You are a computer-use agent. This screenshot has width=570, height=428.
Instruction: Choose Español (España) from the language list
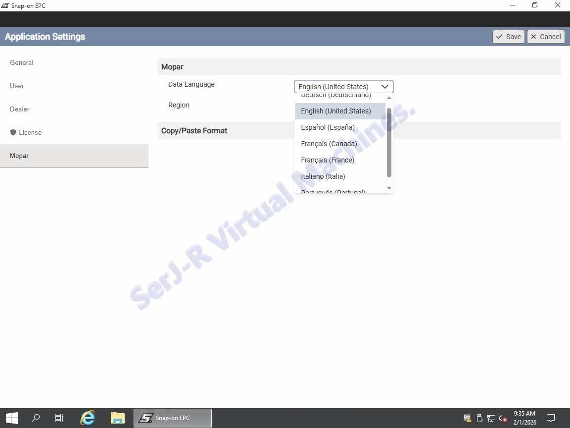pos(328,127)
